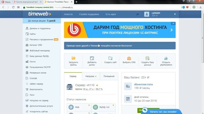Go back with browser Back arrow

coord(3,7)
